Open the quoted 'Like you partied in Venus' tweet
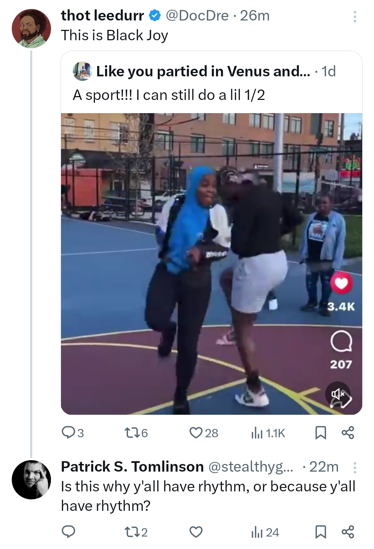Image resolution: width=374 pixels, height=549 pixels. coord(211,83)
